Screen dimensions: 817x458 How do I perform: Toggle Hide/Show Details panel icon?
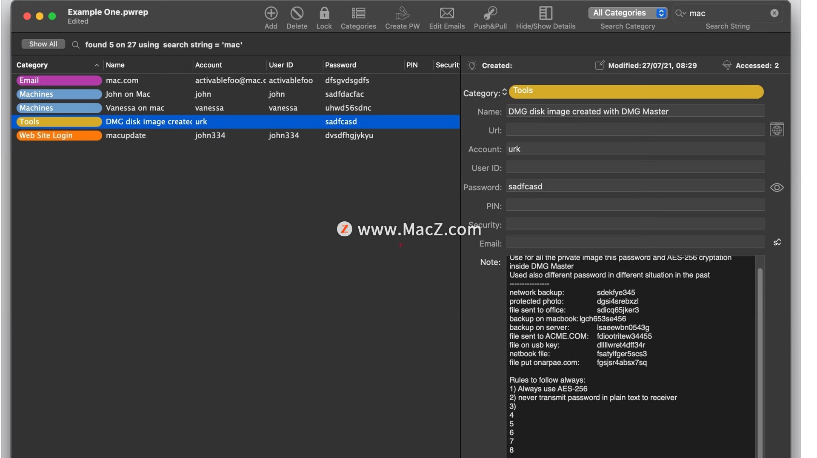546,13
